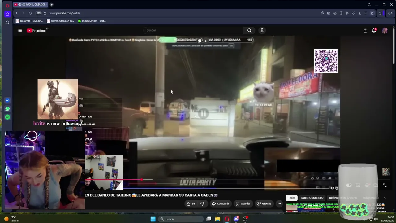Open the zoom/find magnifier toolbar icon
396x223 pixels.
pos(322,13)
